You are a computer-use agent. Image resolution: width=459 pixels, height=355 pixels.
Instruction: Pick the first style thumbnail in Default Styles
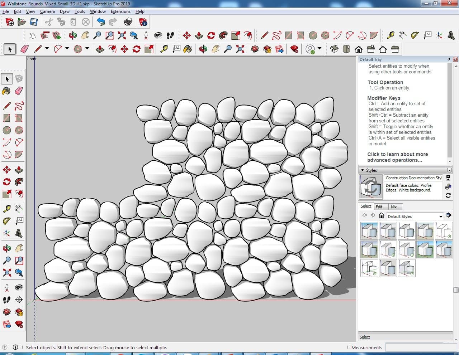coord(369,230)
